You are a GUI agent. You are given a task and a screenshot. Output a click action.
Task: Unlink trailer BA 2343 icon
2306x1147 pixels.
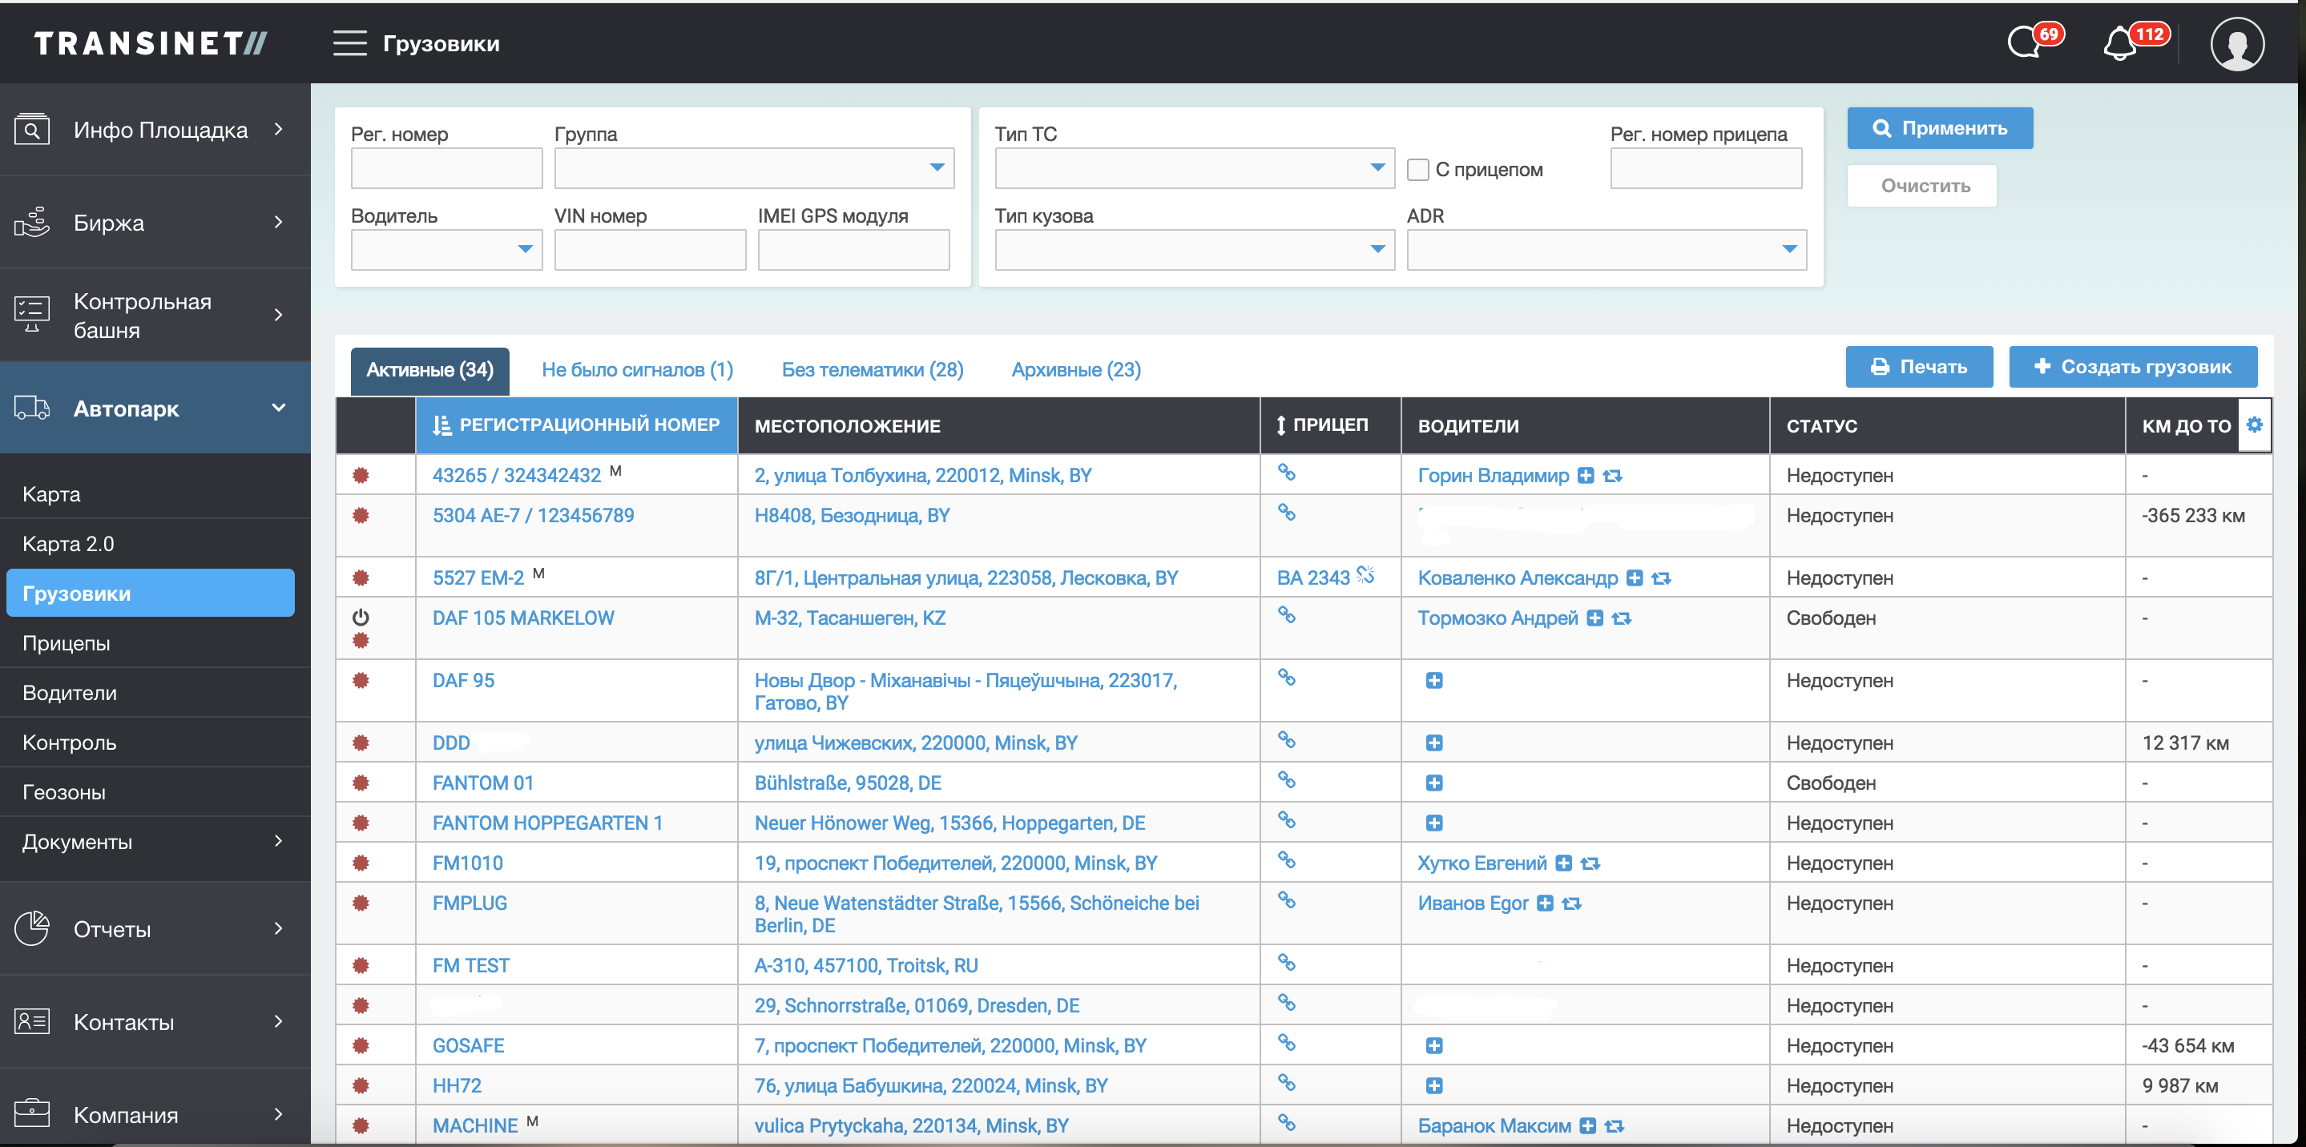1366,575
